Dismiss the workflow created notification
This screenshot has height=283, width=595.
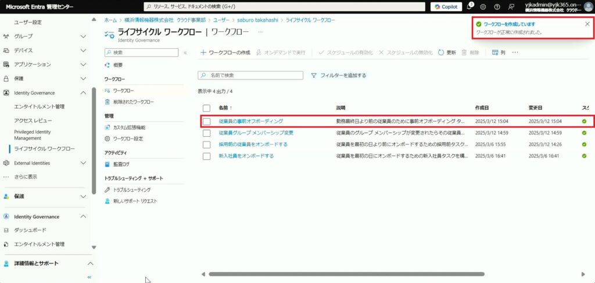[587, 24]
